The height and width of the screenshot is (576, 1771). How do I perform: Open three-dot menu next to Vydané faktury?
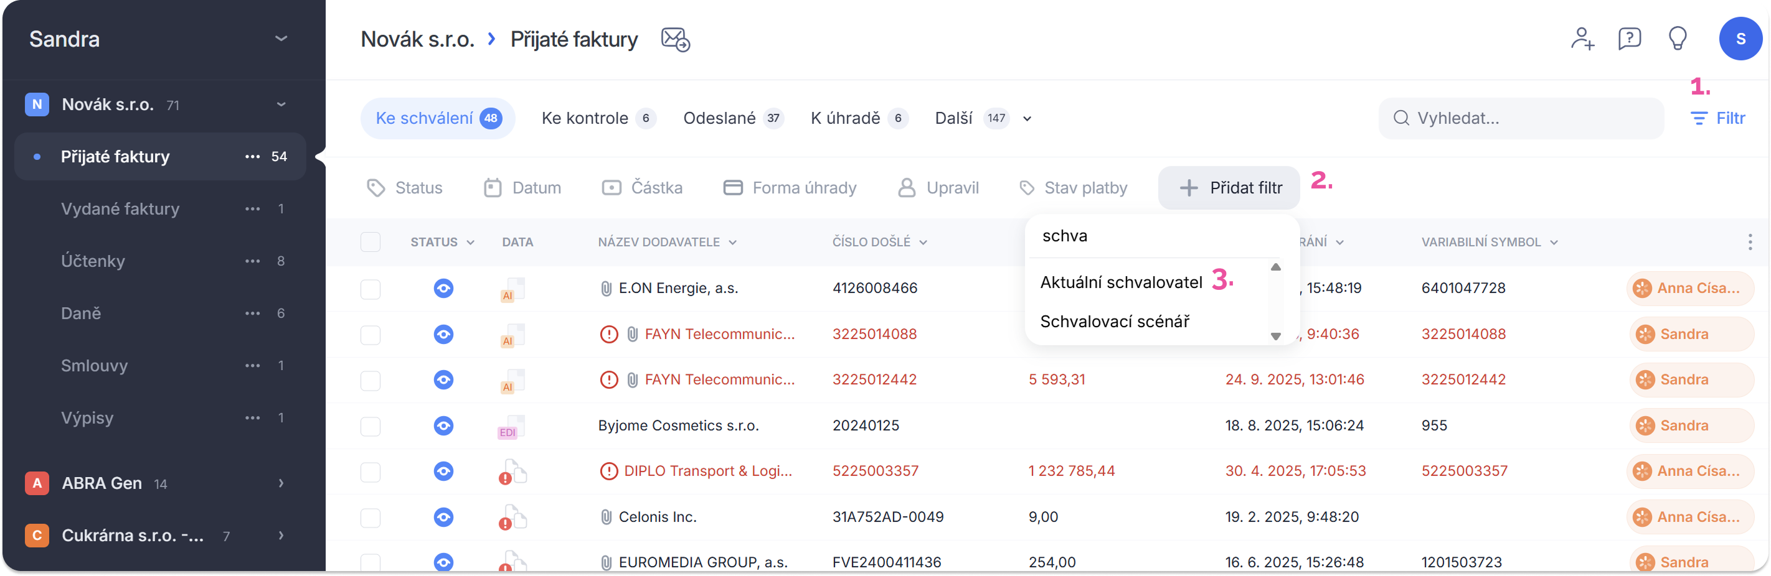252,209
